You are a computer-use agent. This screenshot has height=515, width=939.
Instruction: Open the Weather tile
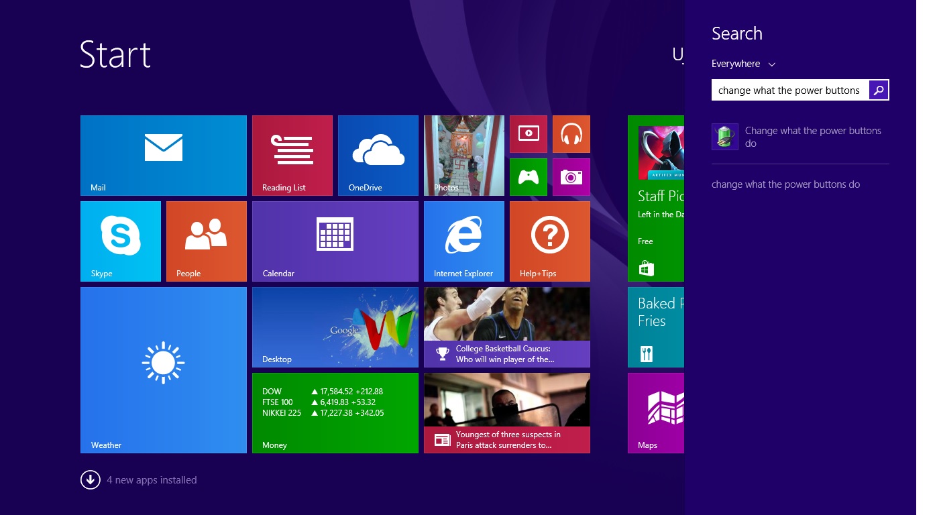pyautogui.click(x=164, y=370)
